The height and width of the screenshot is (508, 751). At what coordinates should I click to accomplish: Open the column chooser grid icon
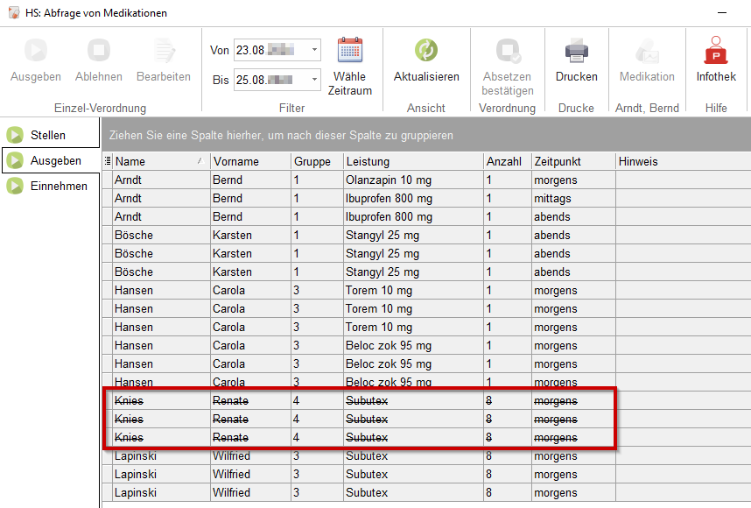tap(108, 161)
